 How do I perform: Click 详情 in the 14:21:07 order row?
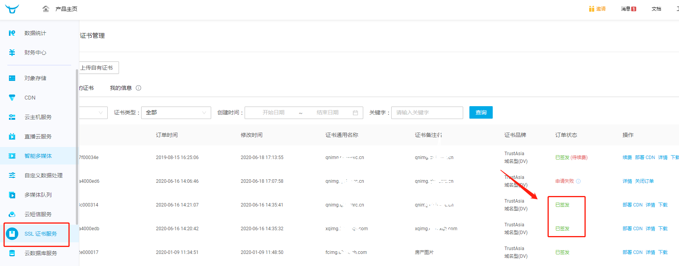[x=650, y=205]
